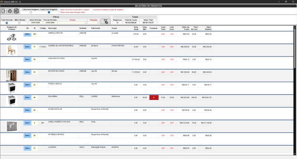The width and height of the screenshot is (297, 159).
Task: Click the clear filter funnel icon
Action: pyautogui.click(x=106, y=21)
